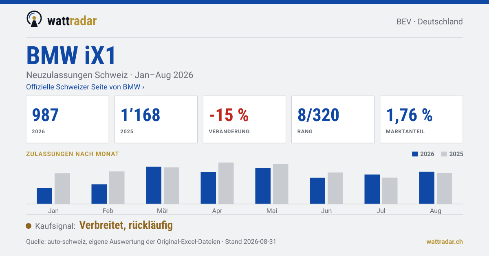The width and height of the screenshot is (489, 256).
Task: Click the blue 2026 bar for Jan
Action: point(44,196)
